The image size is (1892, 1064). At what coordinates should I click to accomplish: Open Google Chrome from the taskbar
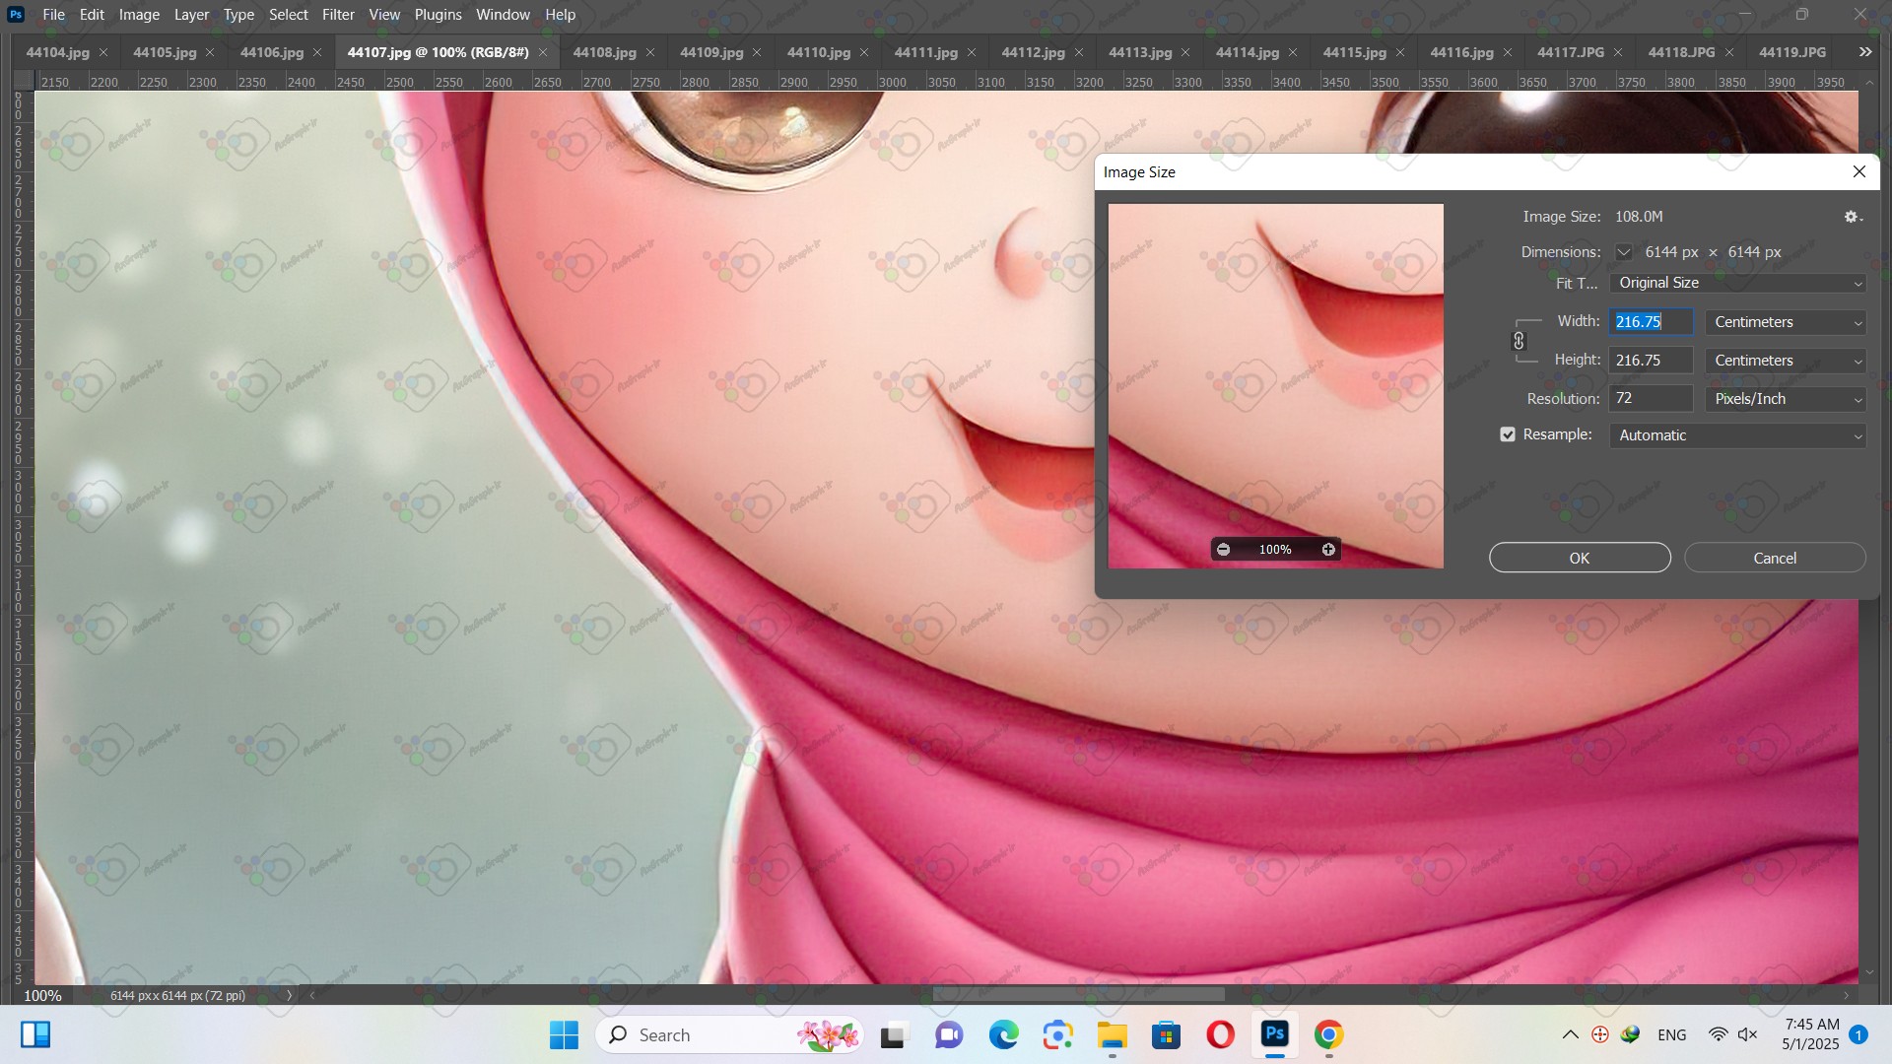[x=1329, y=1034]
